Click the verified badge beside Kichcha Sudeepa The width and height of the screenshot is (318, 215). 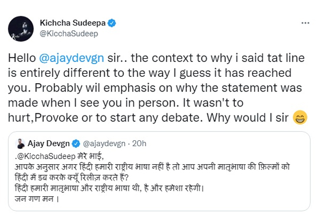click(113, 23)
